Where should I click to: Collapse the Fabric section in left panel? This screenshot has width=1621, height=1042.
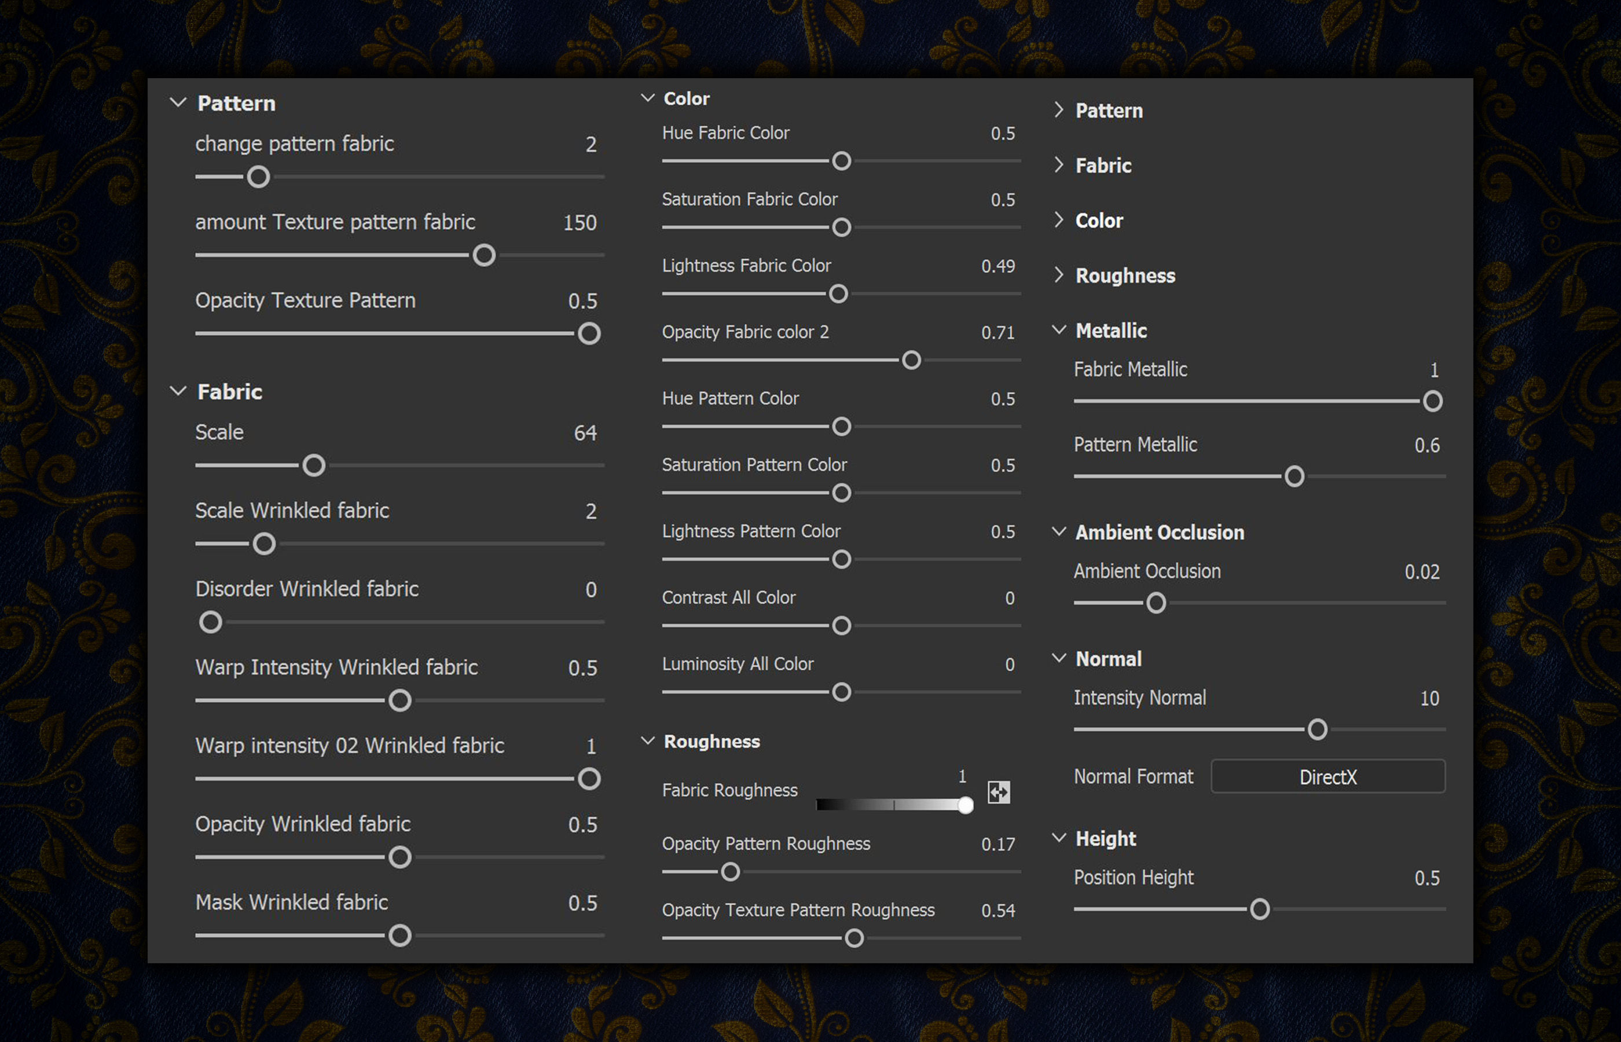pos(178,391)
